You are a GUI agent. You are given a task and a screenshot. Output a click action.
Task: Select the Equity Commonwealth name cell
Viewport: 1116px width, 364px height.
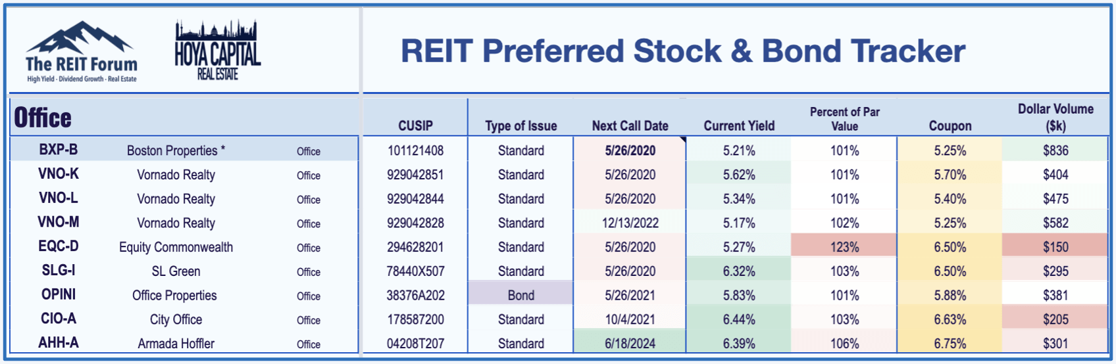[176, 247]
